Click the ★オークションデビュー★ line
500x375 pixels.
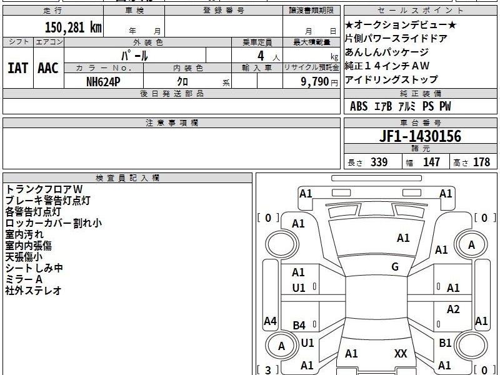[401, 25]
